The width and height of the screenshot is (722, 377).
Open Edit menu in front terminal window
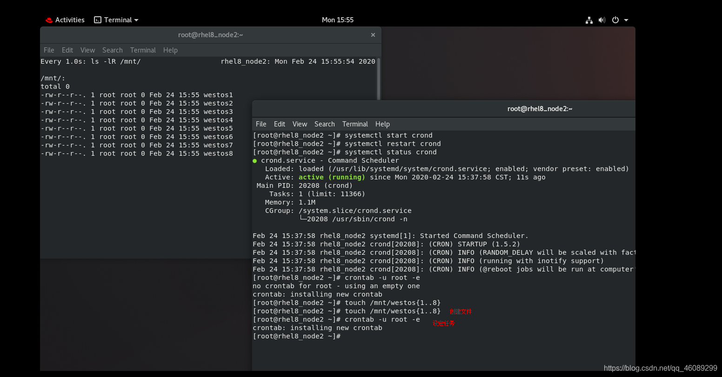(280, 124)
